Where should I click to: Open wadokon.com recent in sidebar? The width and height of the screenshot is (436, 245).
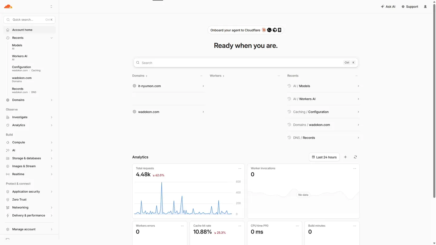22,79
